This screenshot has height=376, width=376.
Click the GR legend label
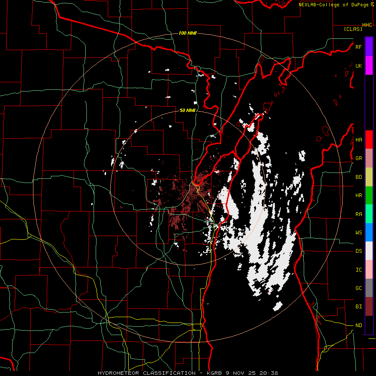pyautogui.click(x=358, y=158)
